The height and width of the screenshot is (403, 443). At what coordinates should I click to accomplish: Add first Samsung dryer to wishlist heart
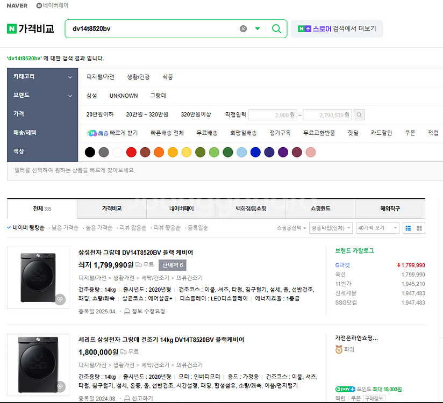[x=60, y=299]
